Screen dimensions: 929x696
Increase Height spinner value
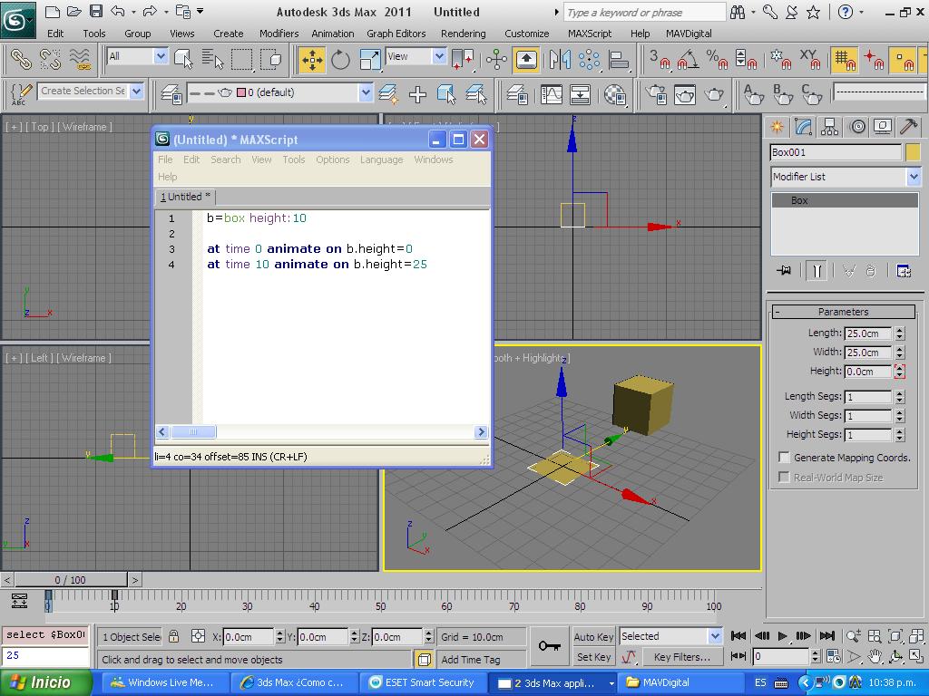[x=899, y=368]
